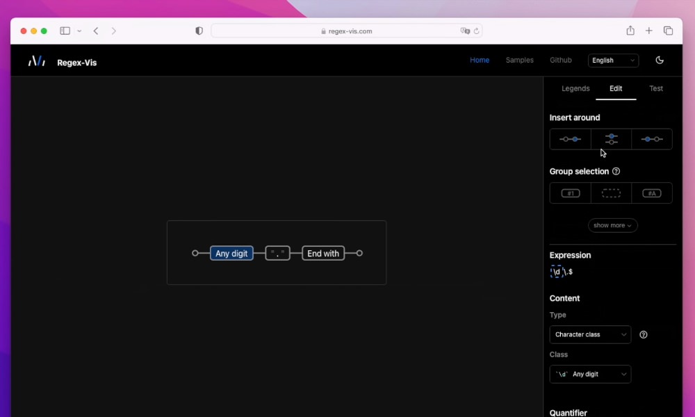695x417 pixels.
Task: Insert an empty node before the selection
Action: [570, 139]
